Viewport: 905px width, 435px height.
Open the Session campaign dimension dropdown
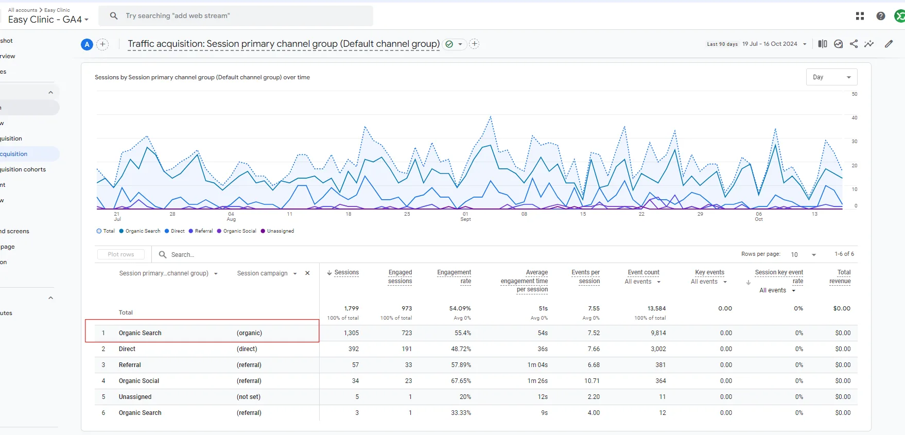coord(267,273)
